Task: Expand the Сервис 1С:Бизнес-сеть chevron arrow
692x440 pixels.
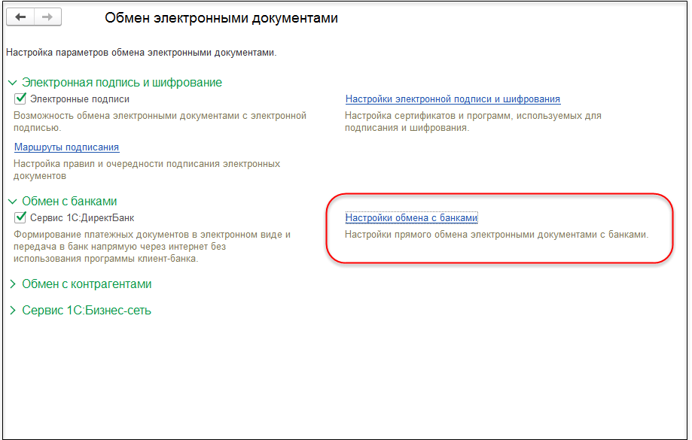Action: [x=12, y=311]
